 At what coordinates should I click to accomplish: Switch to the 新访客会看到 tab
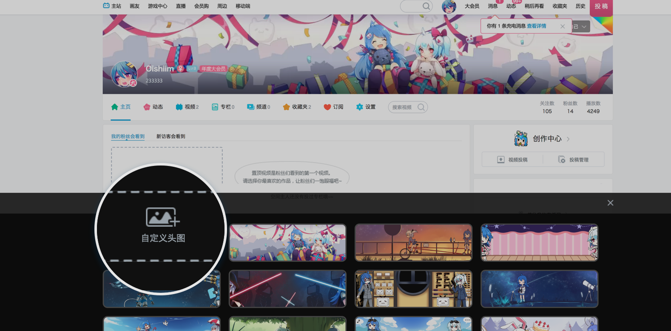[x=171, y=136]
